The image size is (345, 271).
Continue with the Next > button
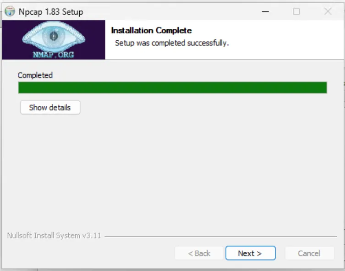[251, 253]
